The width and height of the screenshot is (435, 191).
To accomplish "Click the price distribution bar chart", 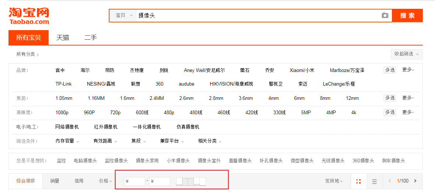I will pyautogui.click(x=191, y=181).
